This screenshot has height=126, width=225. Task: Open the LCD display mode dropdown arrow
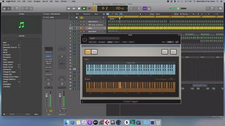(x=127, y=8)
